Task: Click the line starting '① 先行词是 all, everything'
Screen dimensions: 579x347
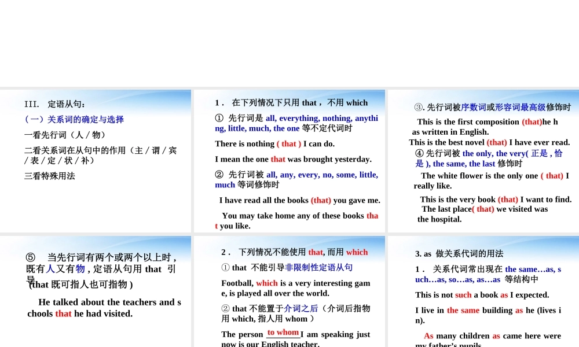Action: click(296, 123)
